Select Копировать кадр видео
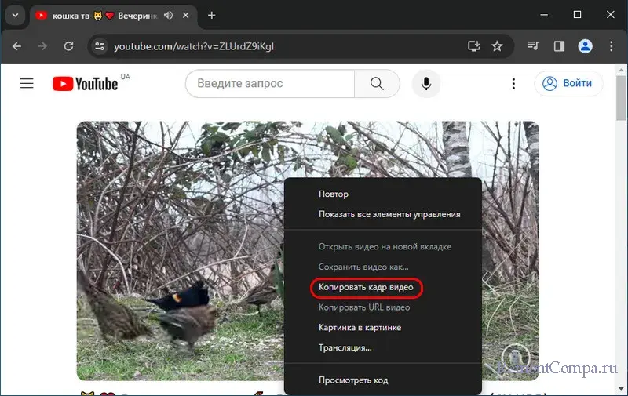Viewport: 628px width, 396px height. click(366, 288)
